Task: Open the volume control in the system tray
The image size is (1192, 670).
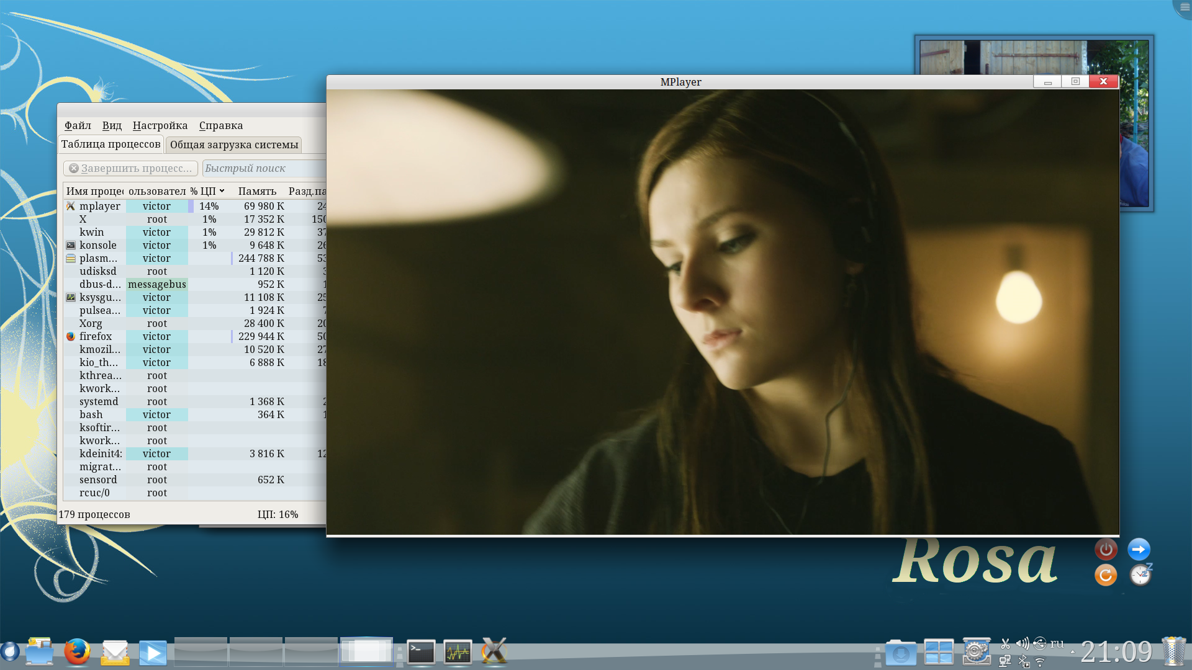Action: point(1022,643)
